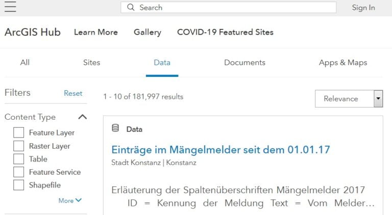The height and width of the screenshot is (215, 392).
Task: Click the Sign In link
Action: (363, 8)
